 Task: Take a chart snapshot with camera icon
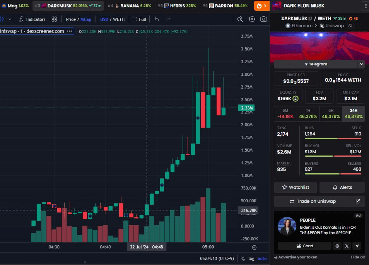coord(263,19)
